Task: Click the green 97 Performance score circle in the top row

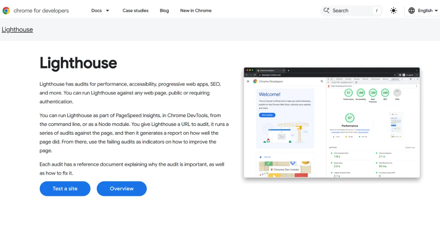Action: tap(348, 93)
